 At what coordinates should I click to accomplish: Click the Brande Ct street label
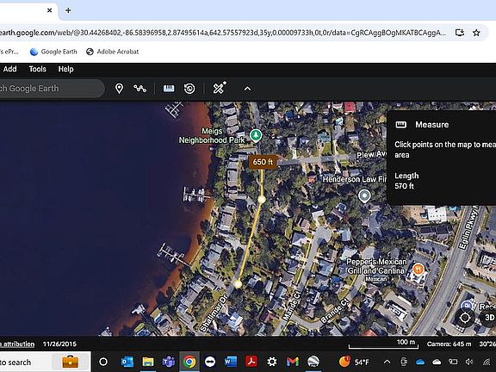point(335,311)
